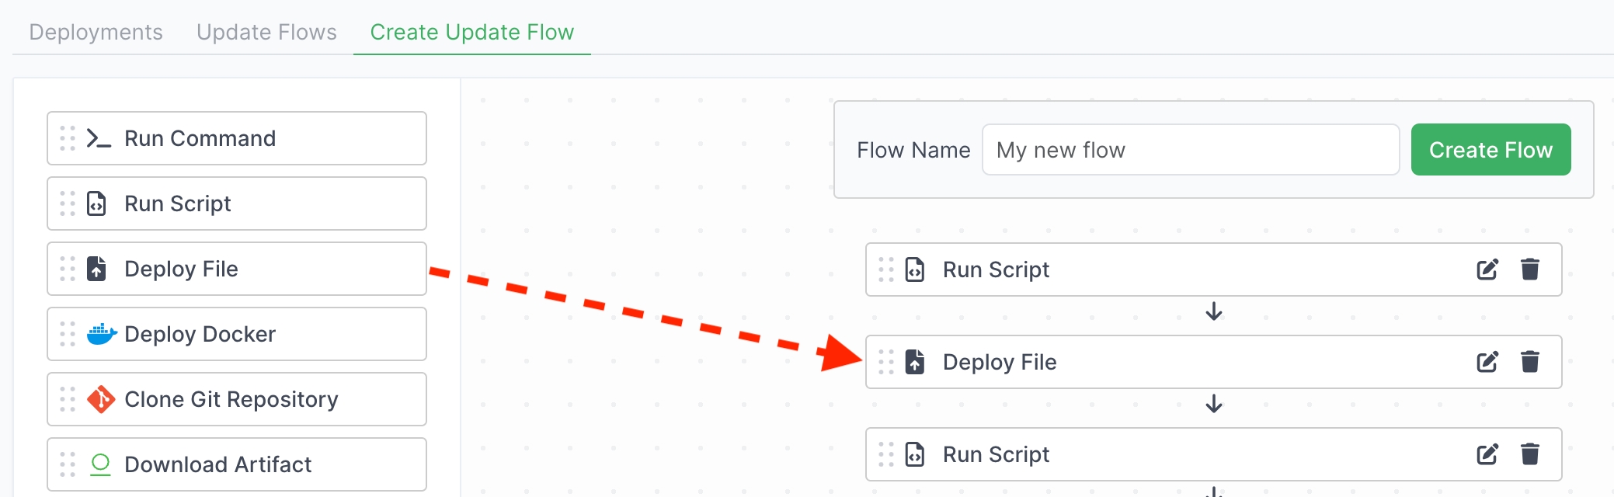Delete the first Run Script step
1614x497 pixels.
pos(1529,269)
